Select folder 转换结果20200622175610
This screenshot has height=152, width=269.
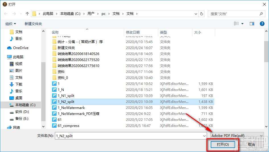pyautogui.click(x=78, y=66)
